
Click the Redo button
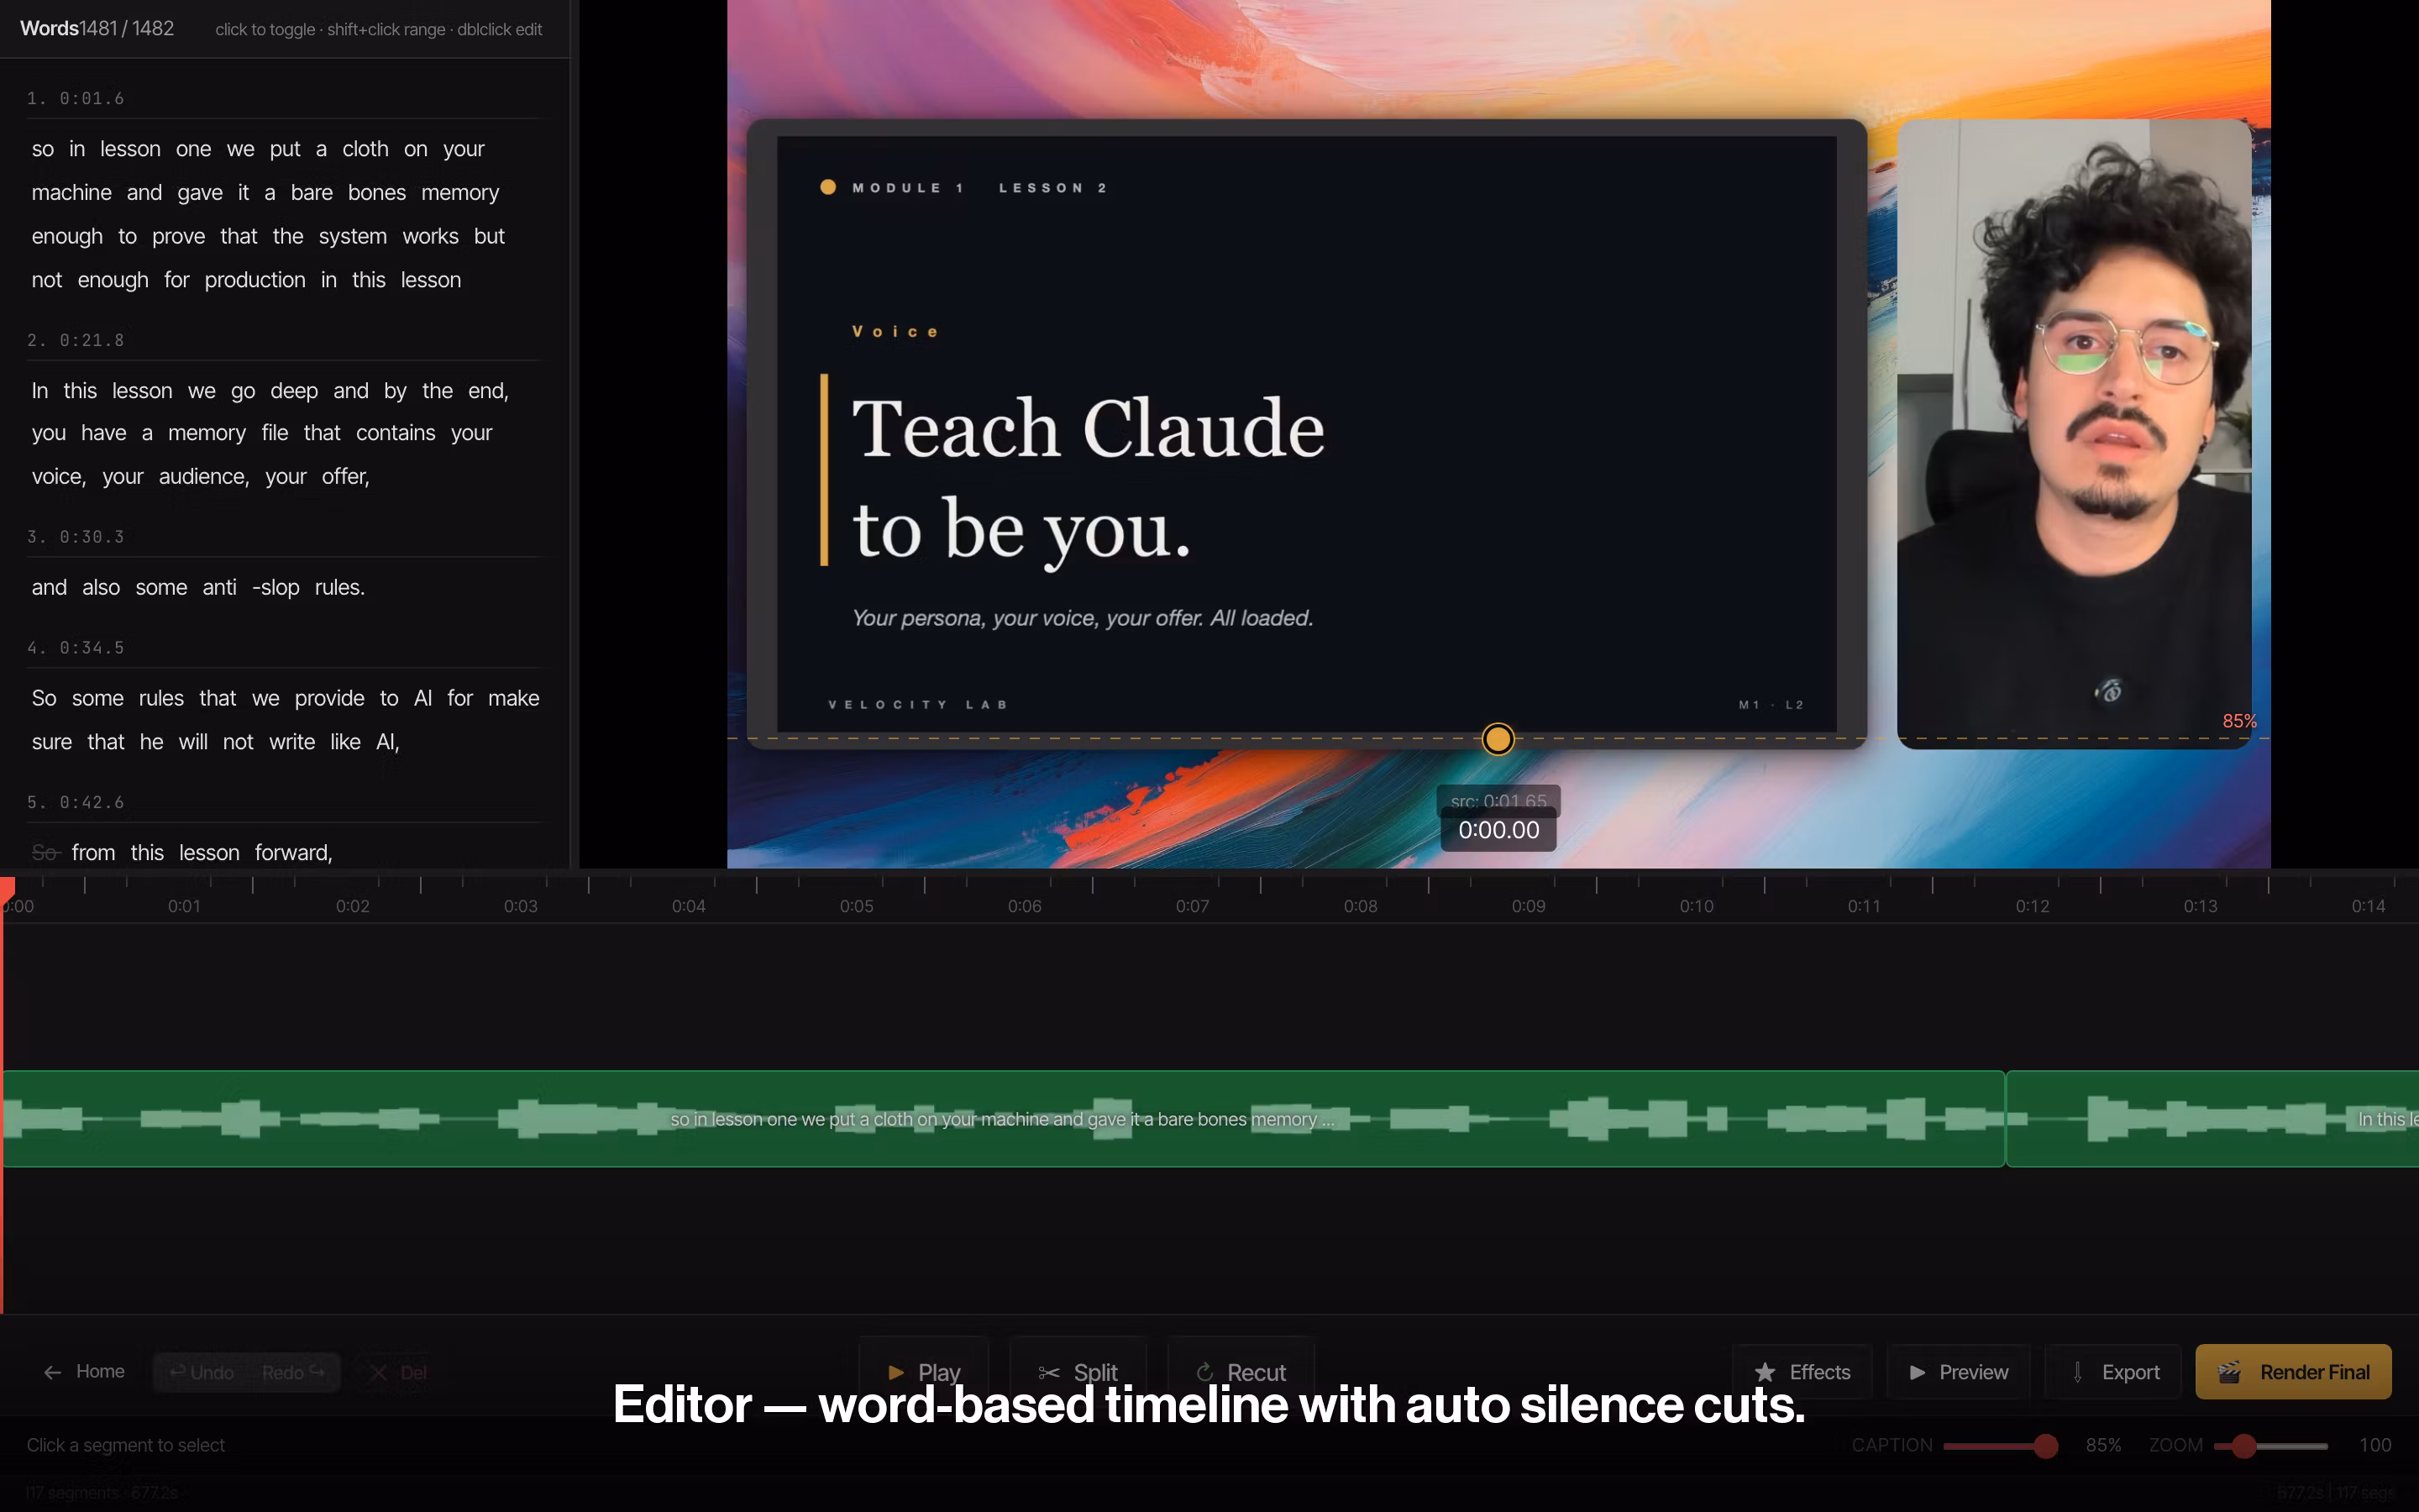293,1372
